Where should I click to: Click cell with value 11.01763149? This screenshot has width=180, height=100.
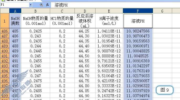pos(138,71)
